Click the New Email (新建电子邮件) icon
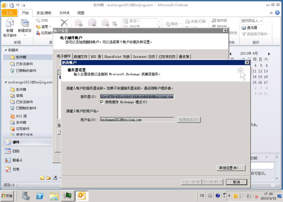The image size is (283, 202). pos(10,23)
